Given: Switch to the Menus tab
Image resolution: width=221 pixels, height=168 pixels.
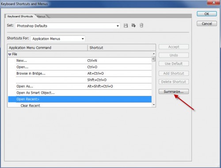Looking at the screenshot, I should (41, 16).
